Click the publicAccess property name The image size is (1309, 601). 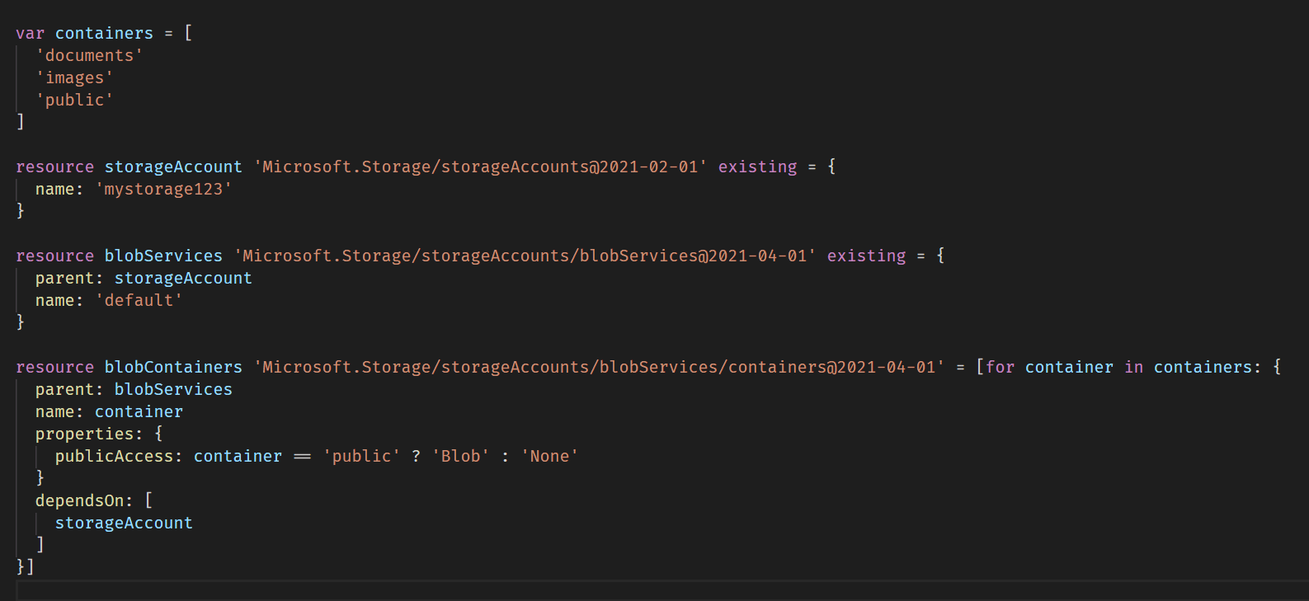point(114,456)
